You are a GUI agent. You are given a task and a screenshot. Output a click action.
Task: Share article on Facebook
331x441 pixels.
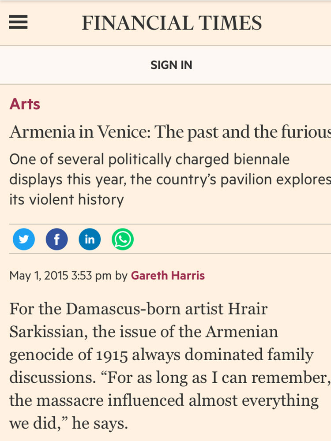pyautogui.click(x=57, y=239)
